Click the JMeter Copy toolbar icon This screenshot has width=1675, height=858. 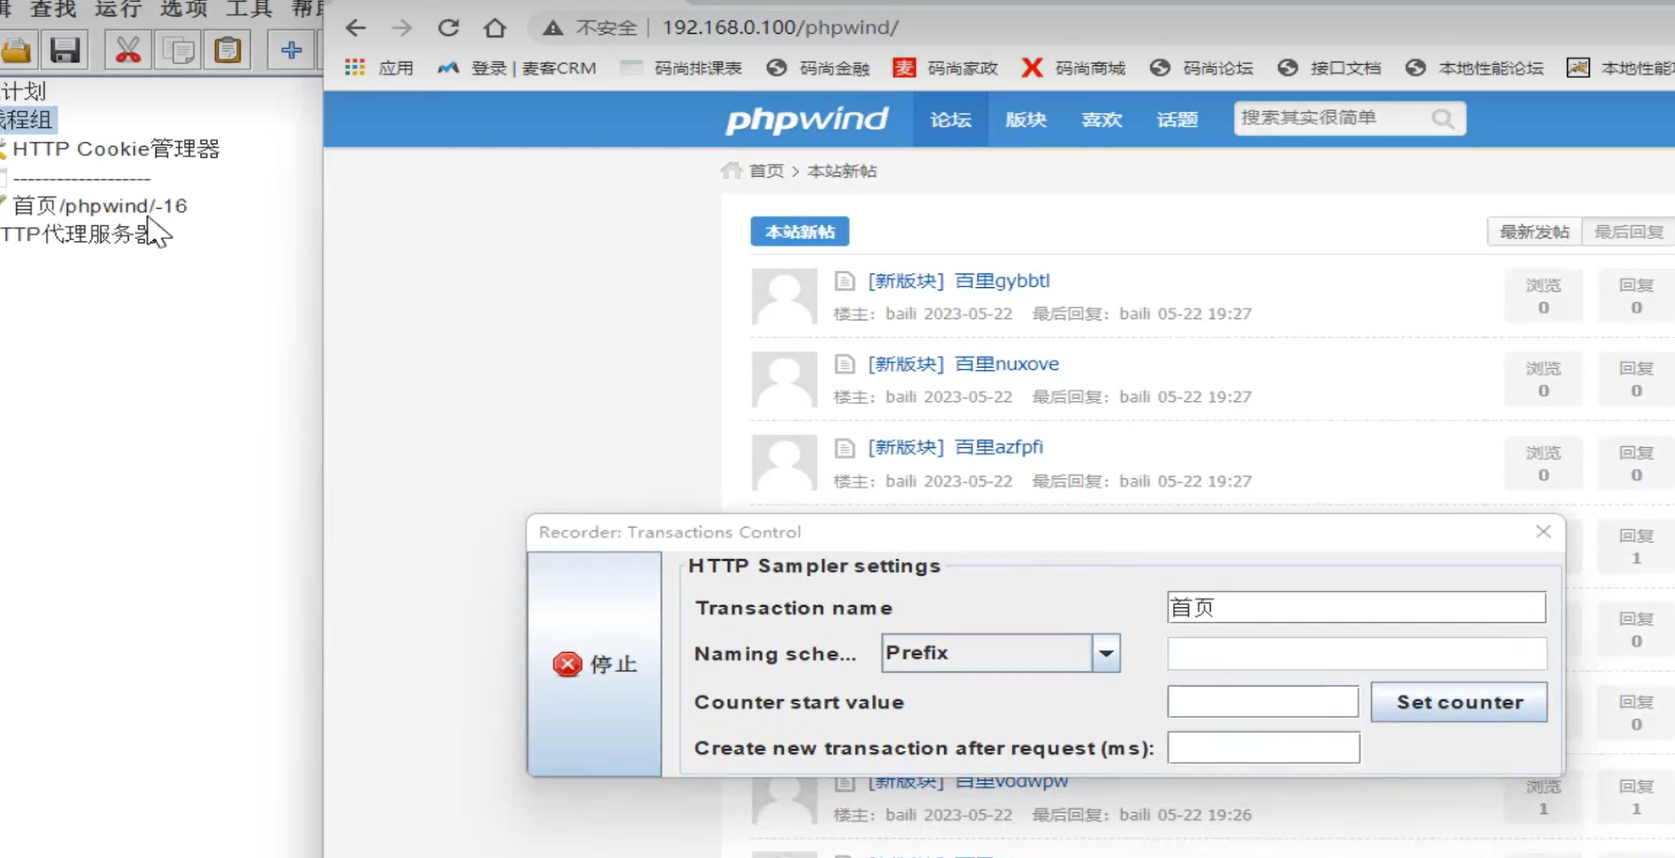pyautogui.click(x=178, y=50)
